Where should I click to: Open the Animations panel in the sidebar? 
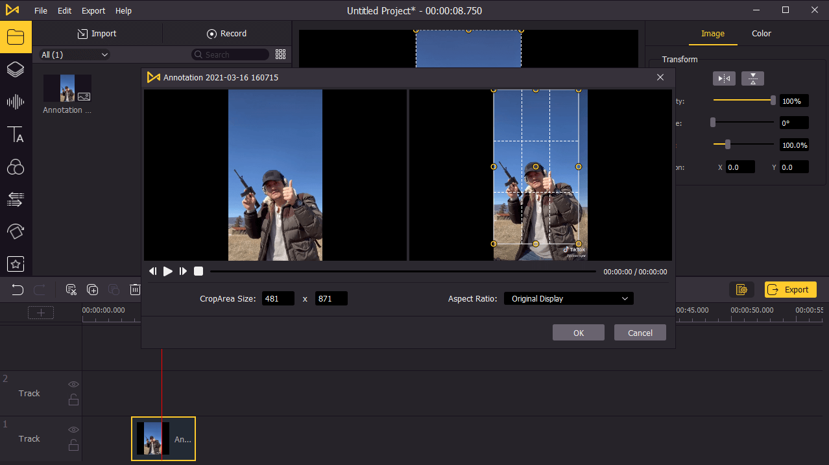click(16, 232)
